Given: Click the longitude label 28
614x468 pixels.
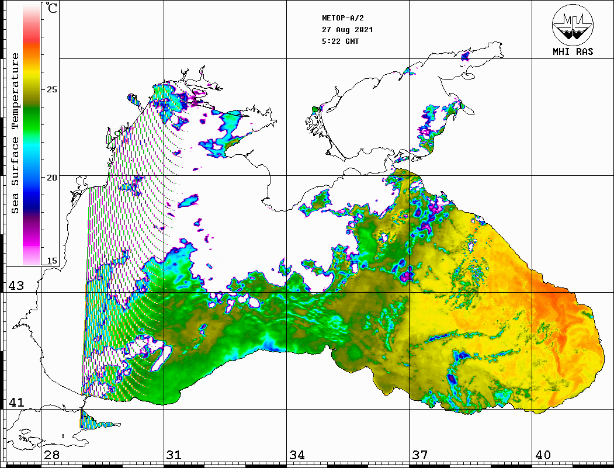Looking at the screenshot, I should click(x=51, y=455).
